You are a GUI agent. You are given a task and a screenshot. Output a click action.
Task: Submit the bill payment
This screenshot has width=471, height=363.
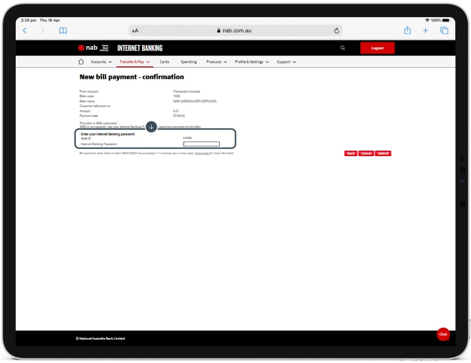[x=383, y=154]
